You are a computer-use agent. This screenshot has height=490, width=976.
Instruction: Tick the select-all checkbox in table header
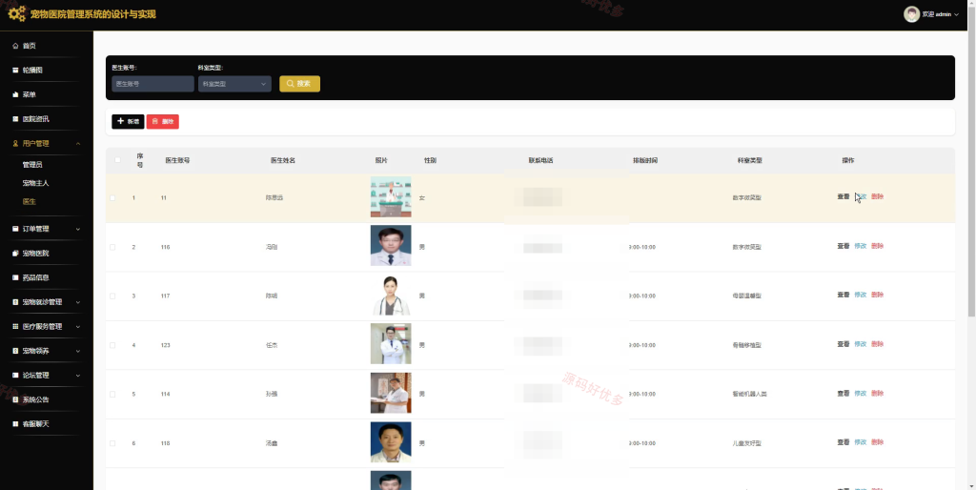[x=117, y=160]
